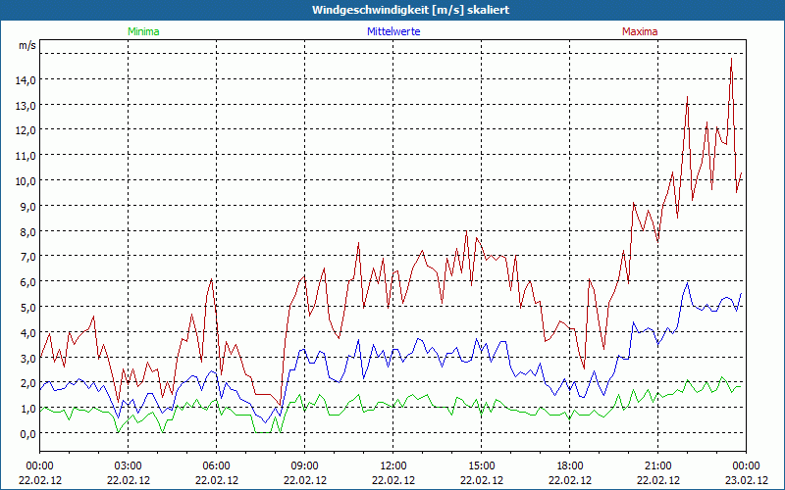785x490 pixels.
Task: Click the 03:00 time label
Action: point(129,466)
